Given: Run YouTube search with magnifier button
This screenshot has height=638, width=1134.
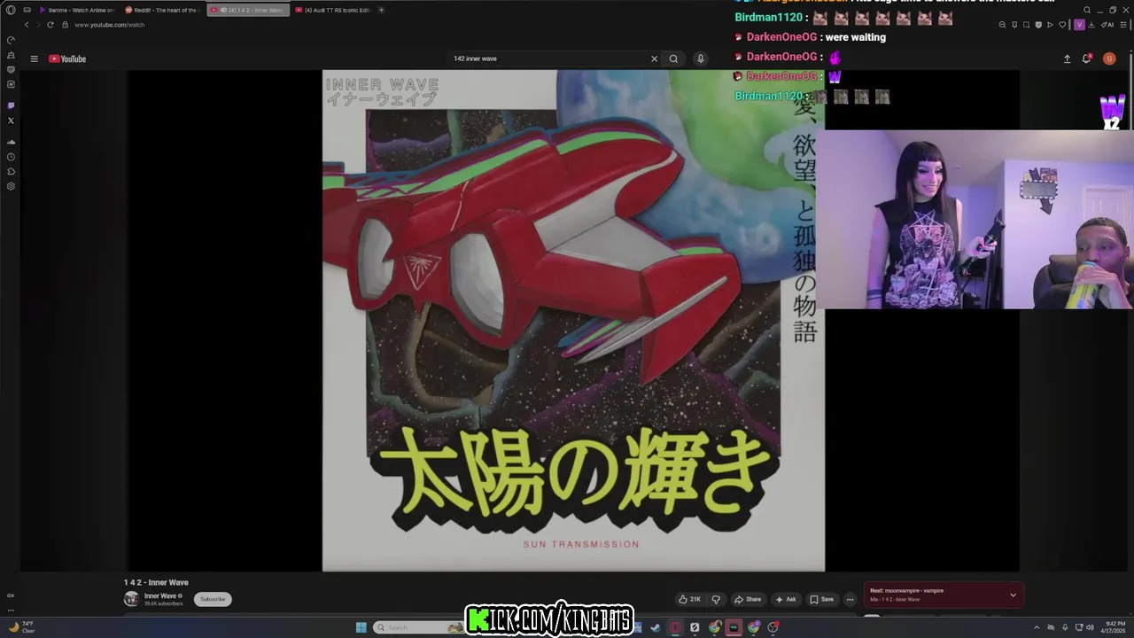Looking at the screenshot, I should (x=673, y=58).
